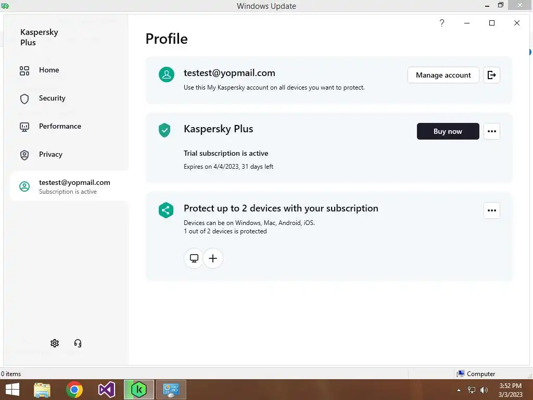This screenshot has height=400, width=533.
Task: Open File Explorer from taskbar
Action: pos(42,390)
